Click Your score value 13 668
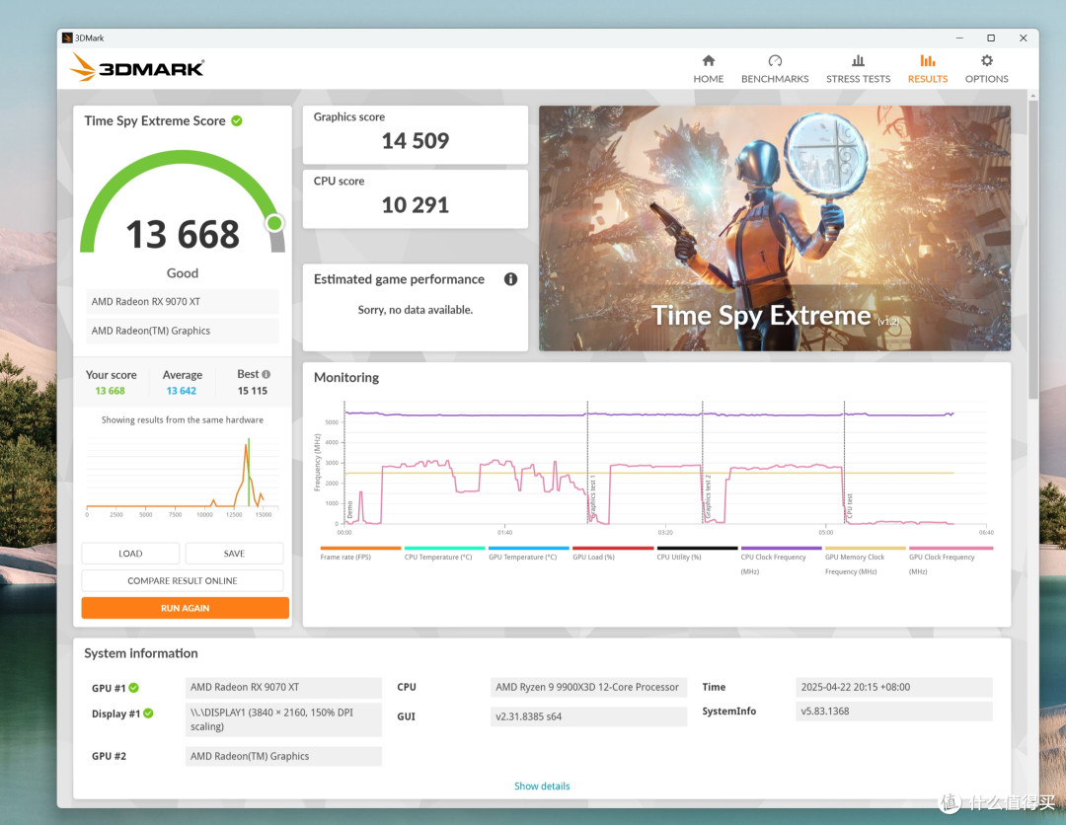1066x825 pixels. click(x=111, y=391)
